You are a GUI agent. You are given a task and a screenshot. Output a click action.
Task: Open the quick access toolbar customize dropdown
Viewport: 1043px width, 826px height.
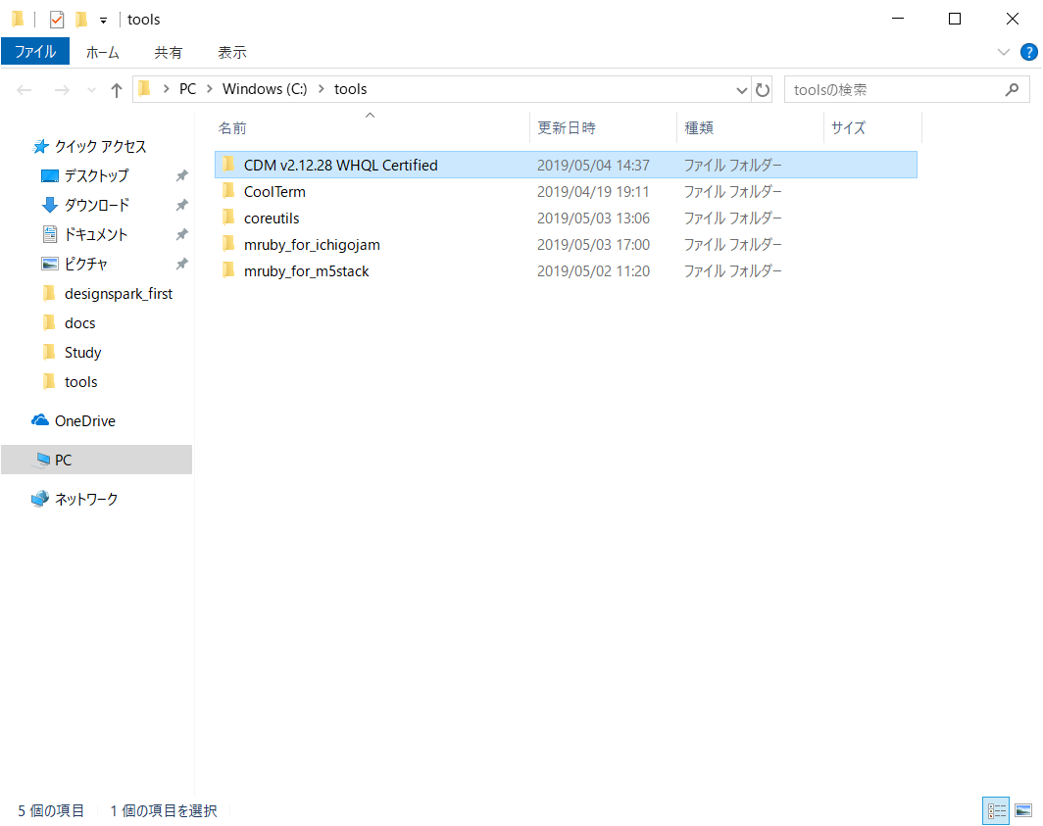[103, 21]
